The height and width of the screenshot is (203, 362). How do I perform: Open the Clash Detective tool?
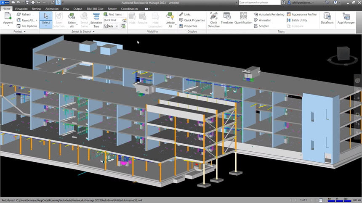(x=213, y=20)
